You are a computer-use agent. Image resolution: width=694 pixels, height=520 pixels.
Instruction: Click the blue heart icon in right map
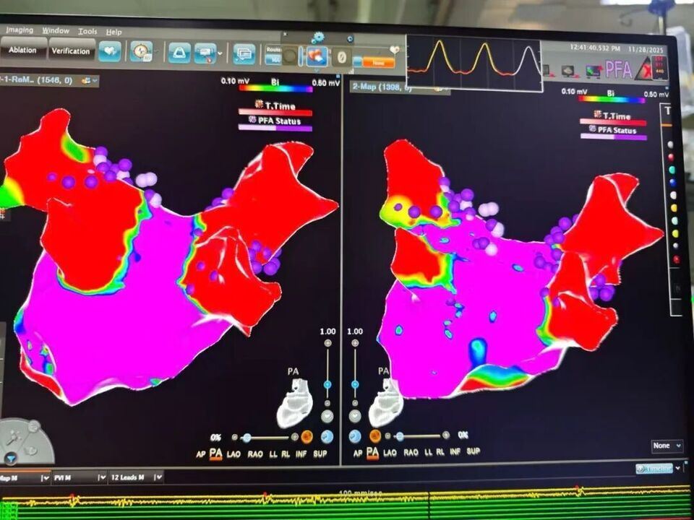(355, 436)
